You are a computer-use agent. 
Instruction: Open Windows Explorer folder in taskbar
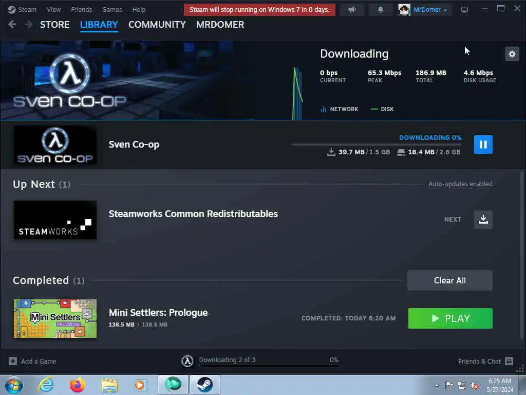pyautogui.click(x=109, y=385)
